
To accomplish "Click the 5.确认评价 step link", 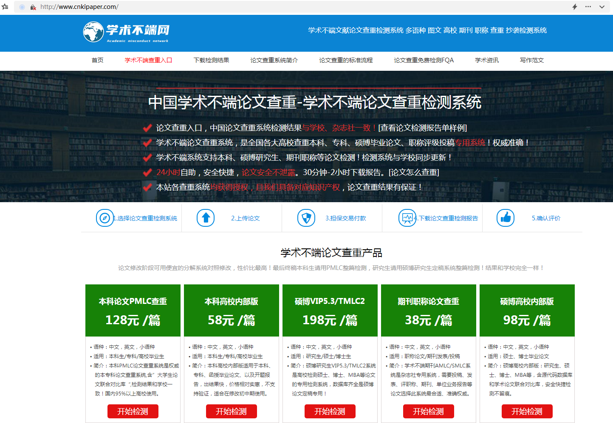I will [x=546, y=218].
